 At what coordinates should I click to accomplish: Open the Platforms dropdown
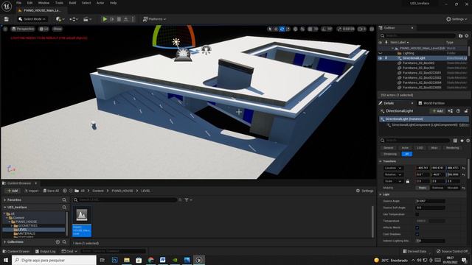154,19
